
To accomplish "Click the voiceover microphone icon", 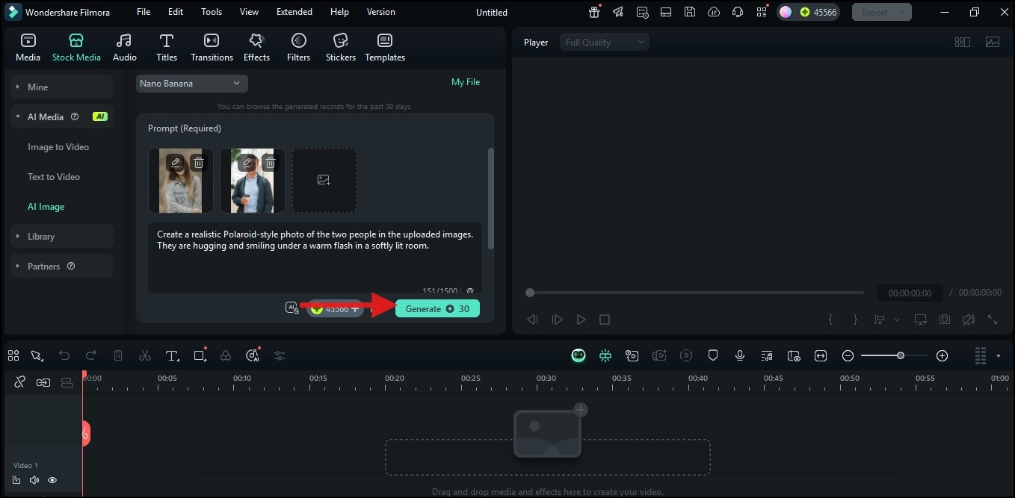I will coord(740,356).
